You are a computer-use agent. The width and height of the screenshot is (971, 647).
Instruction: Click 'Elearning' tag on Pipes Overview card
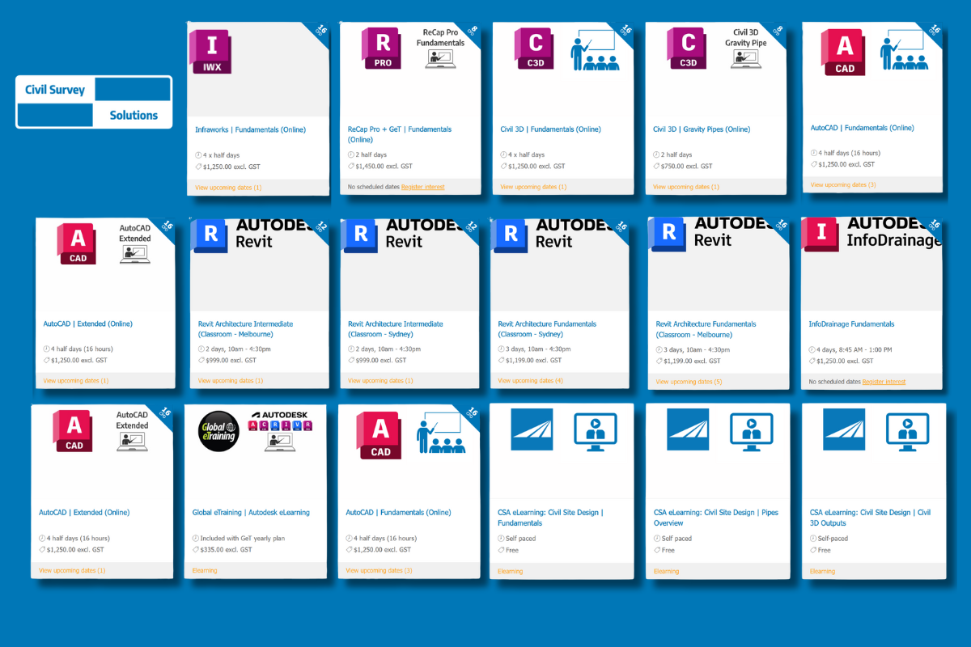(667, 572)
